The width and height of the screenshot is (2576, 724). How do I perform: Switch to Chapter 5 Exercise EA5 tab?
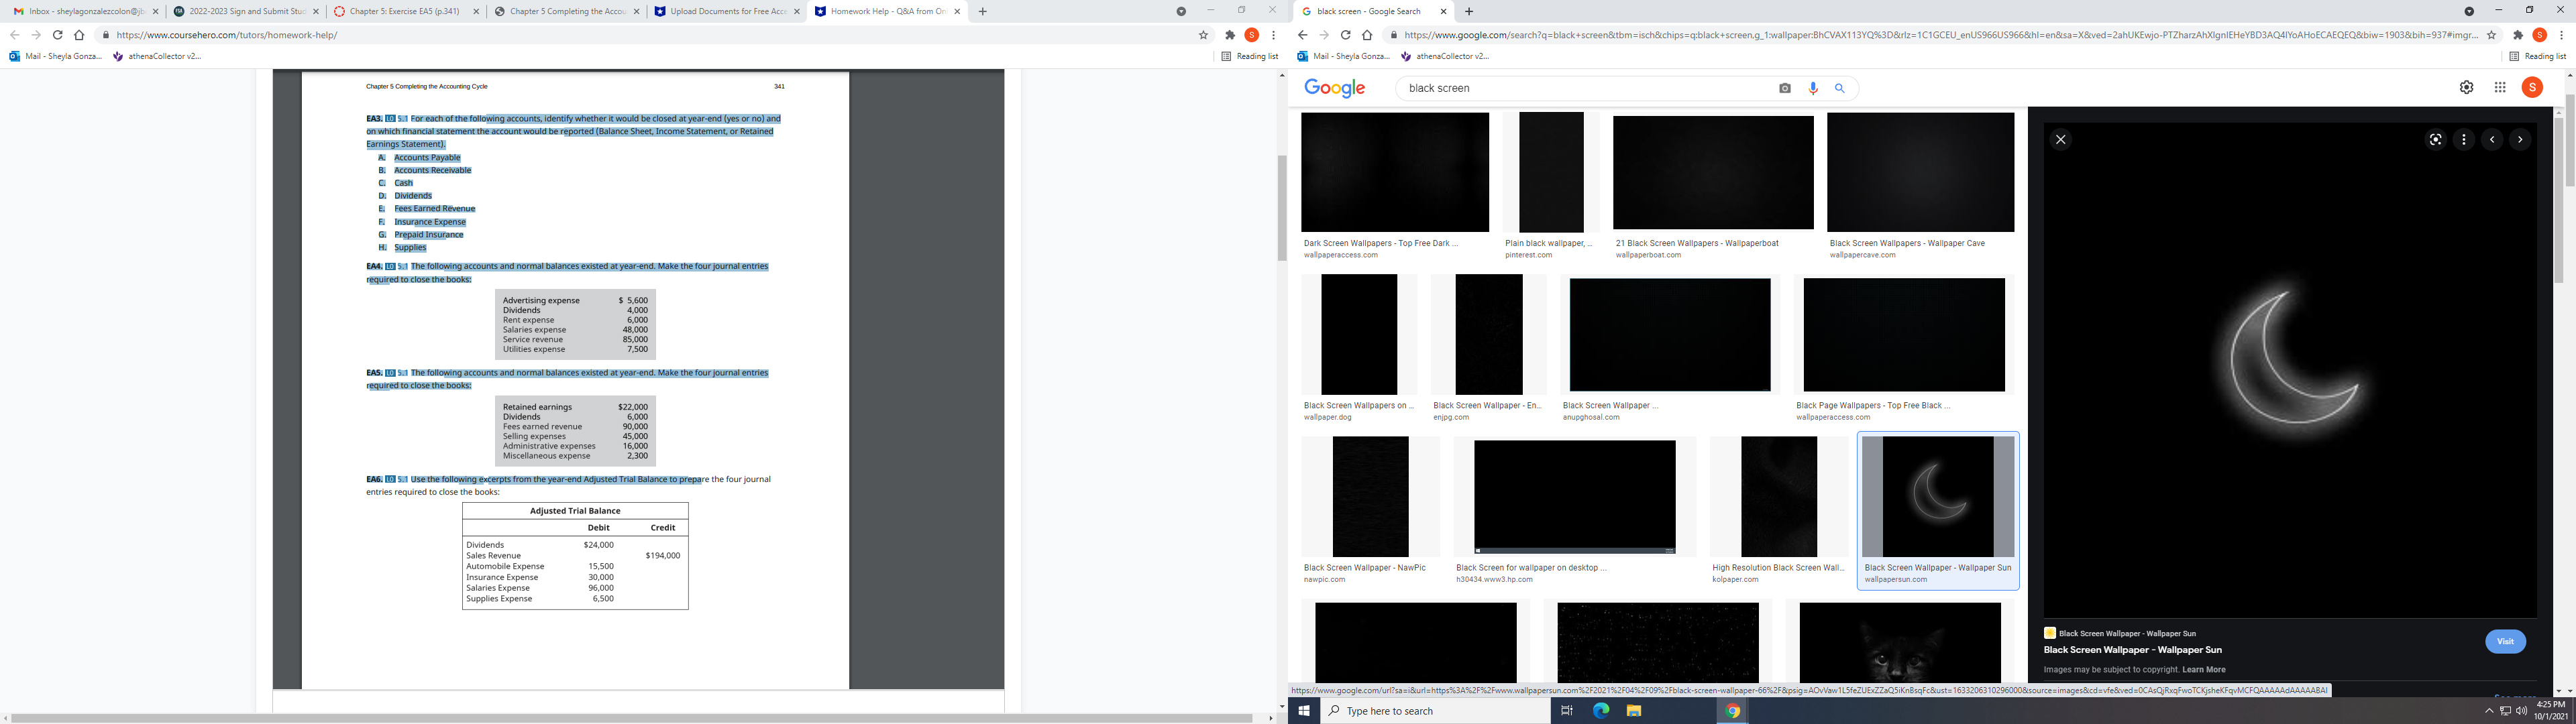[x=404, y=11]
